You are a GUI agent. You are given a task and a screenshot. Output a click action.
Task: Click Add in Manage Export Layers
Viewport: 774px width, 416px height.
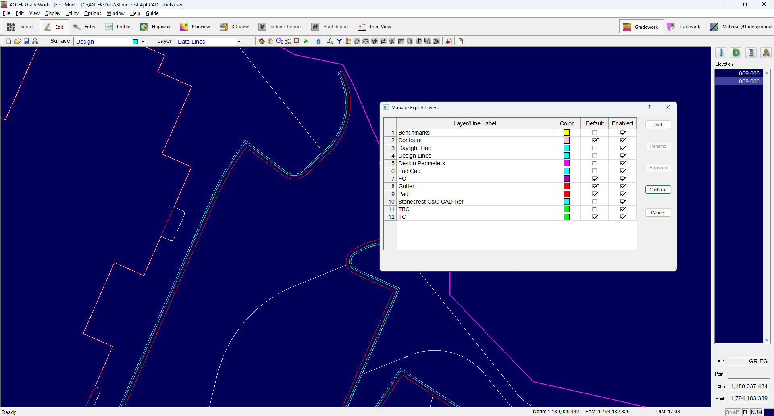tap(657, 125)
